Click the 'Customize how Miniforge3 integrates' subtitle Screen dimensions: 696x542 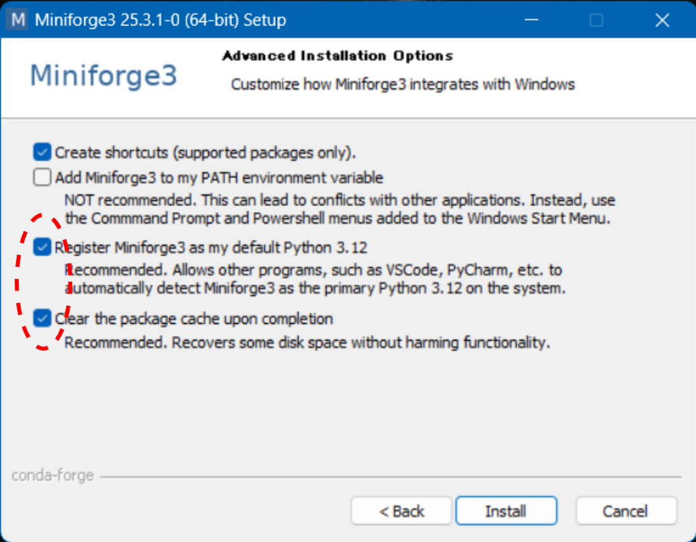(x=402, y=85)
